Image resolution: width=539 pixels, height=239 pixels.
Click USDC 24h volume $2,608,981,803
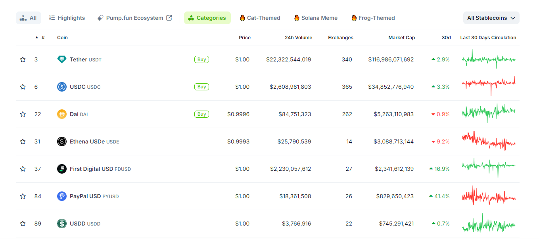(x=290, y=87)
